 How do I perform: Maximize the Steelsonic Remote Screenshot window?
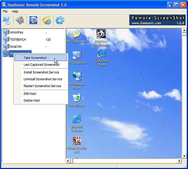(177, 5)
